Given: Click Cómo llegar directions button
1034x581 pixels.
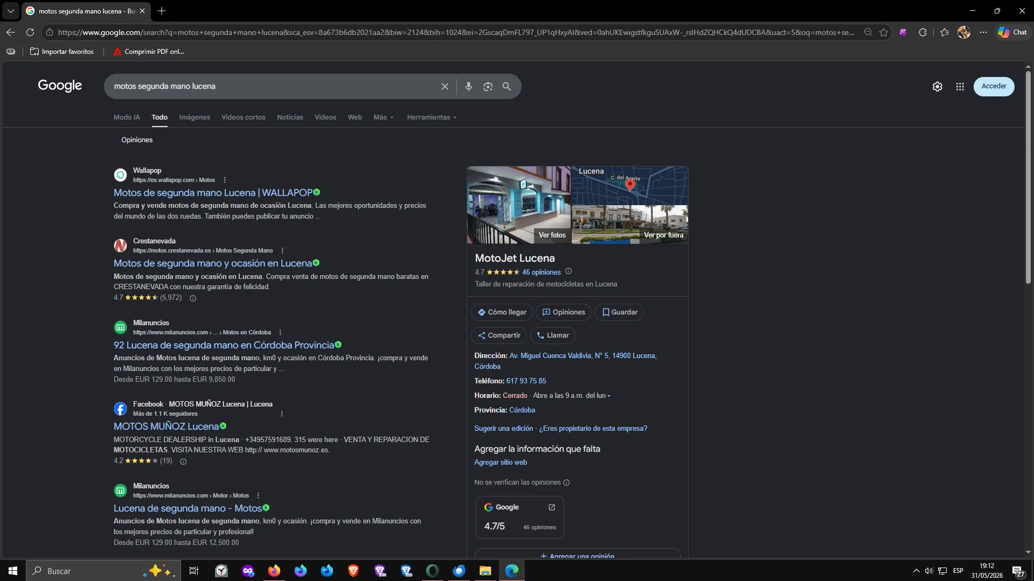Looking at the screenshot, I should coord(502,312).
